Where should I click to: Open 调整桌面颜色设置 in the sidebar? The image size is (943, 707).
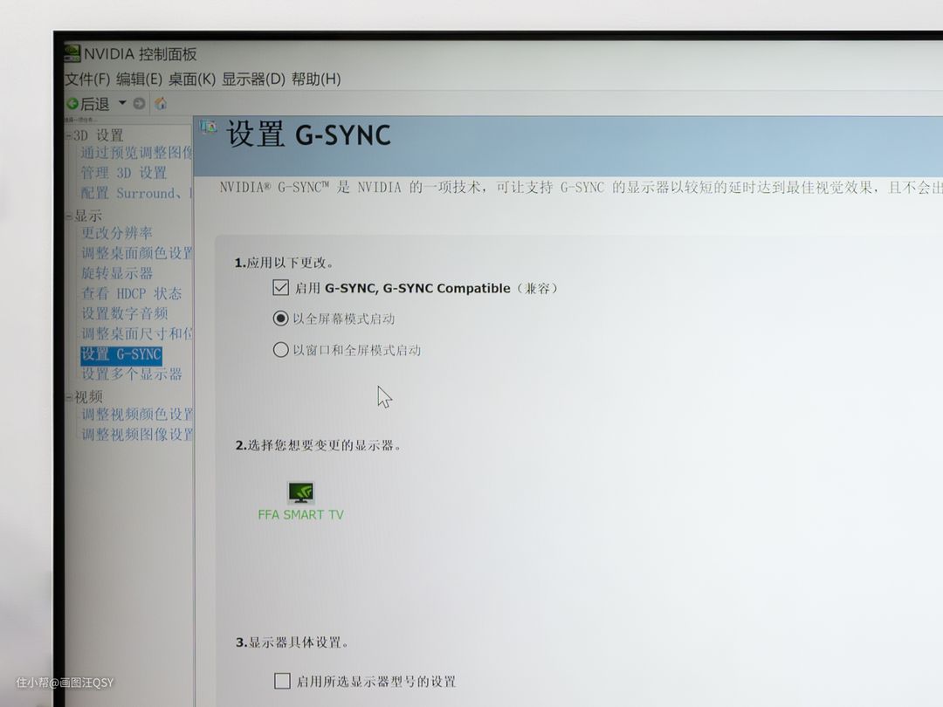137,253
